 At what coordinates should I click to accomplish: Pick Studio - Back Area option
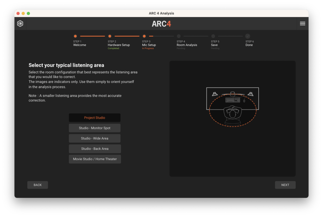(95, 149)
